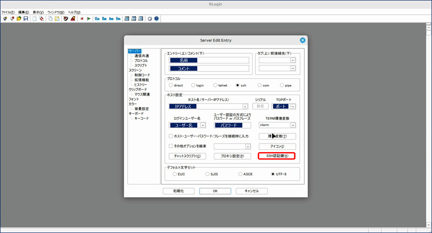Select the direct protocol radio button
The image size is (432, 233).
click(x=171, y=85)
